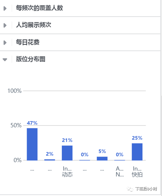The height and width of the screenshot is (196, 162).
Task: Click the 47% data label
Action: pyautogui.click(x=32, y=123)
